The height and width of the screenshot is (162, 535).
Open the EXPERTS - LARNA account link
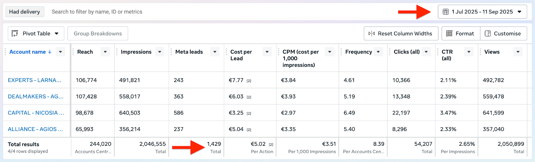tap(34, 80)
